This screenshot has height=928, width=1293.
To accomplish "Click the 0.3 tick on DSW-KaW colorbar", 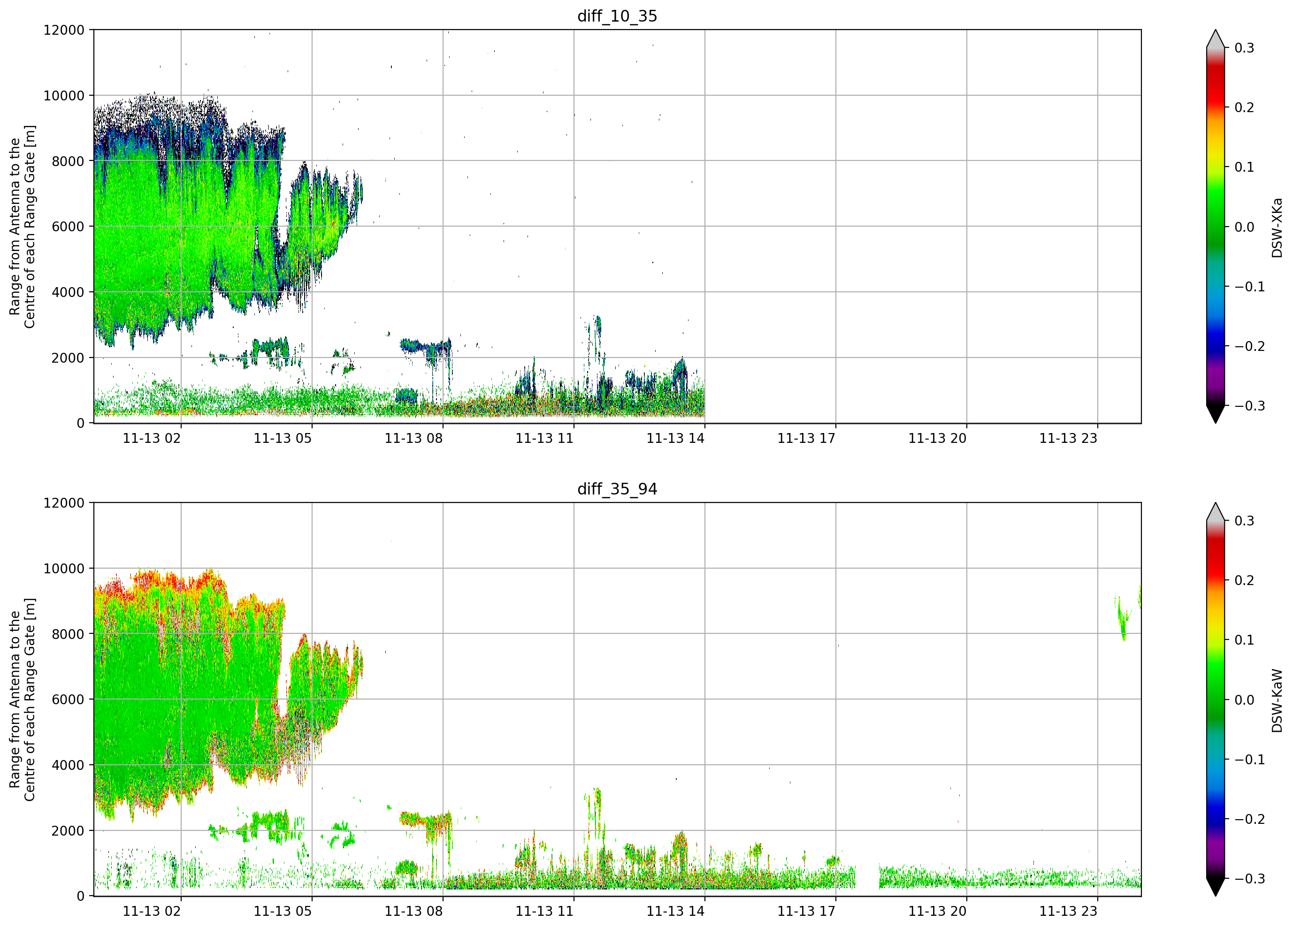I will 1245,521.
